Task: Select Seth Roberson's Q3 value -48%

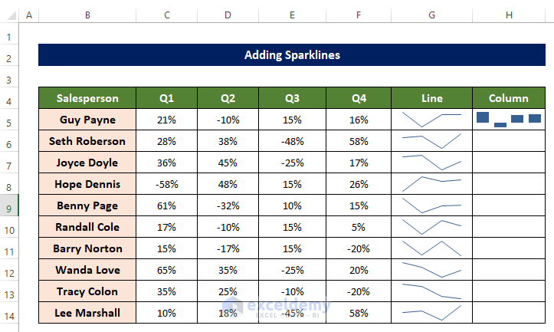Action: [x=292, y=141]
